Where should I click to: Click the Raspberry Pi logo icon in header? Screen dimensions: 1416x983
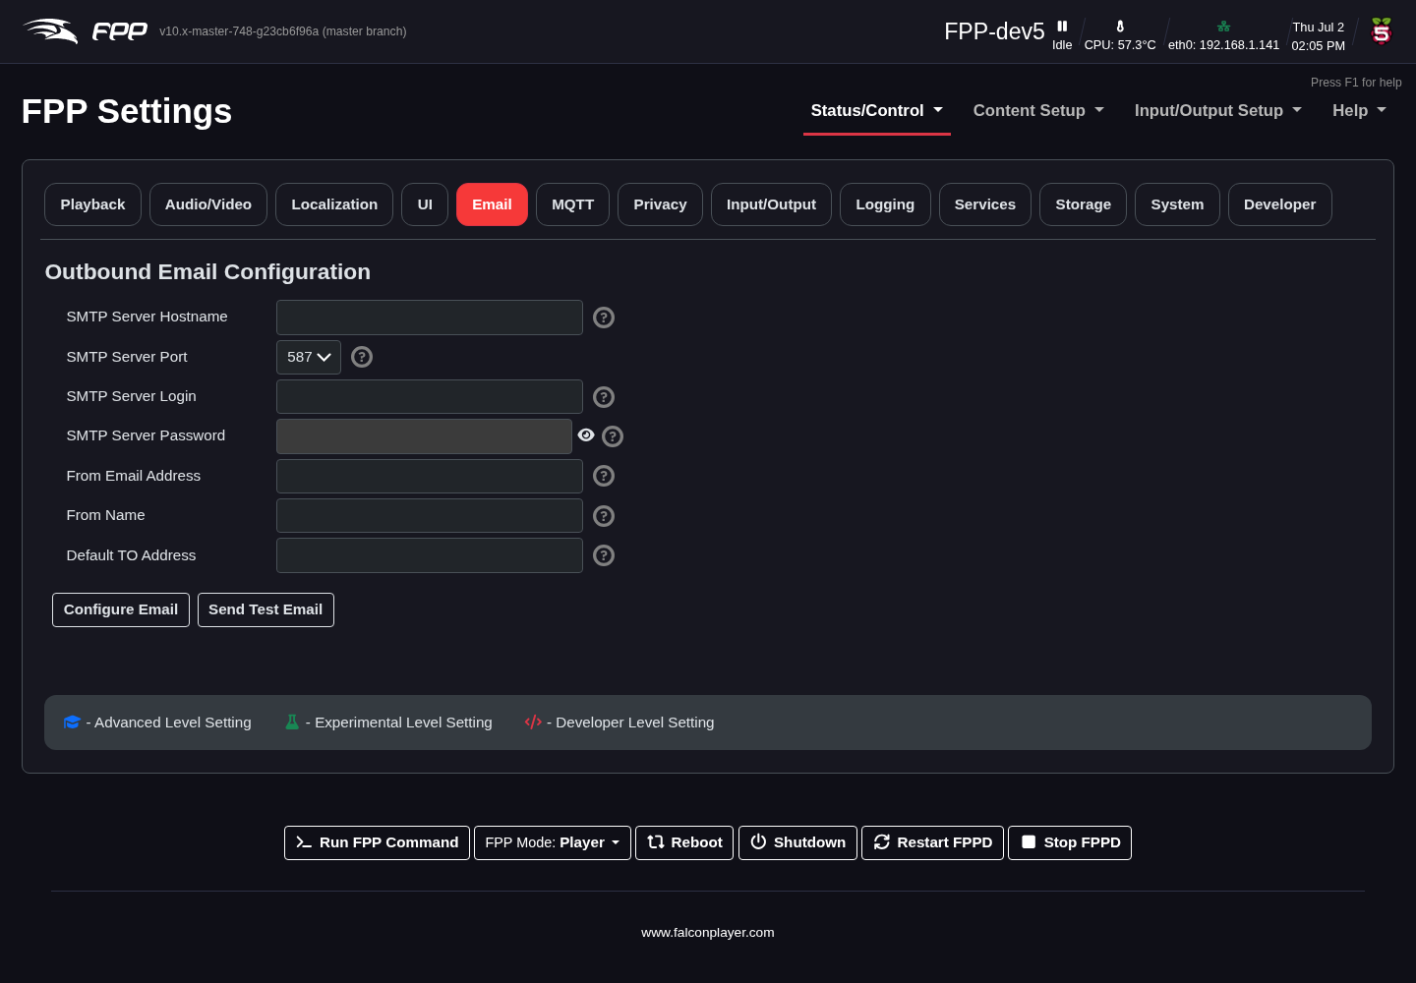pyautogui.click(x=1382, y=31)
